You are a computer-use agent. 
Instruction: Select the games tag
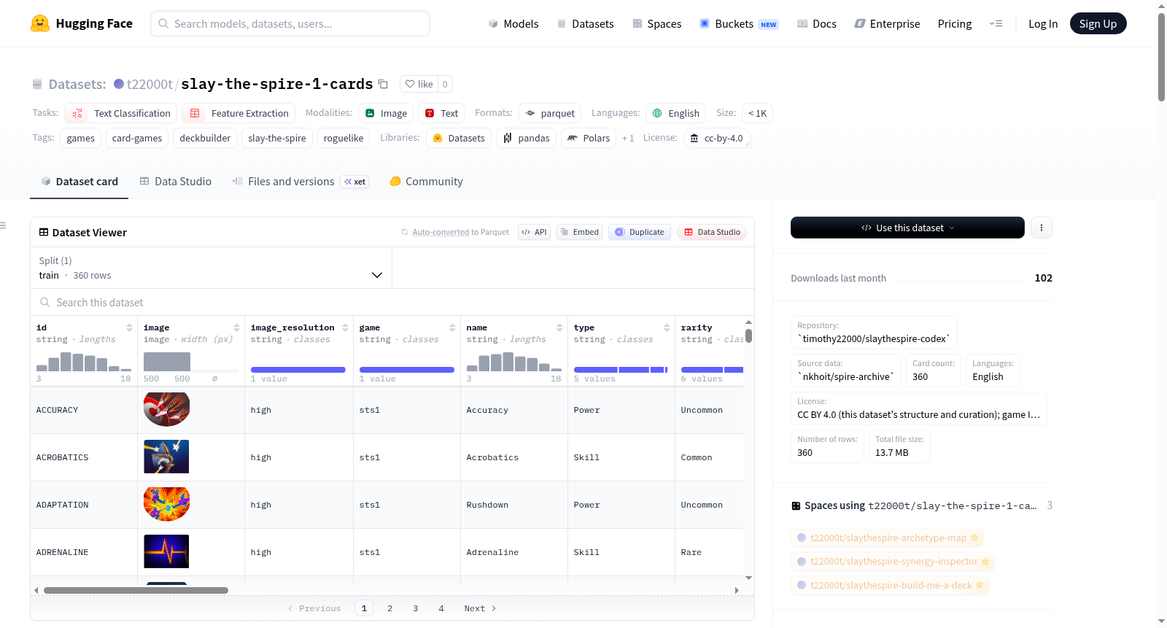[81, 138]
